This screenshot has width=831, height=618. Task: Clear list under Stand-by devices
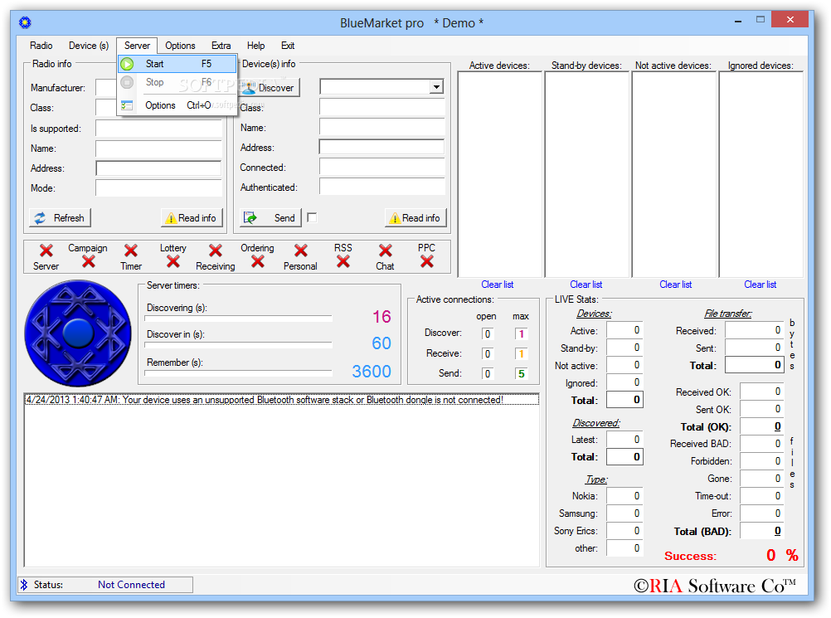pyautogui.click(x=586, y=285)
